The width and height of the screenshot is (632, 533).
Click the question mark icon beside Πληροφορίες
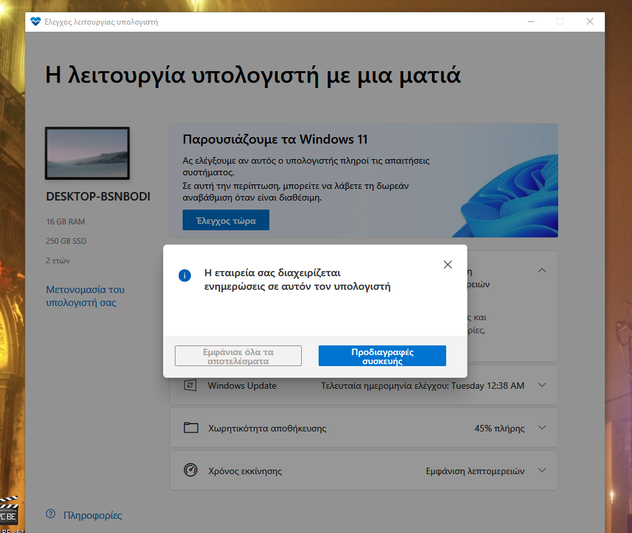(x=51, y=514)
